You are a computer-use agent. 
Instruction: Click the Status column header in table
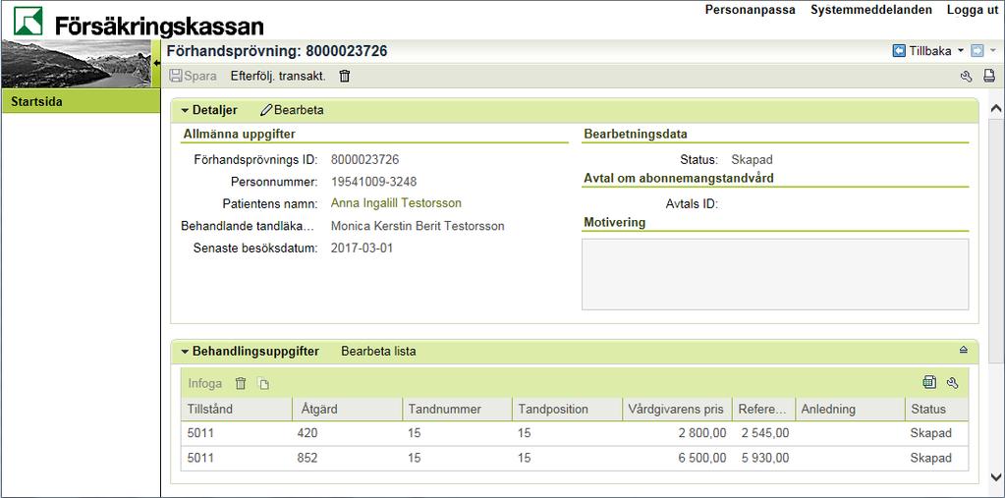936,409
